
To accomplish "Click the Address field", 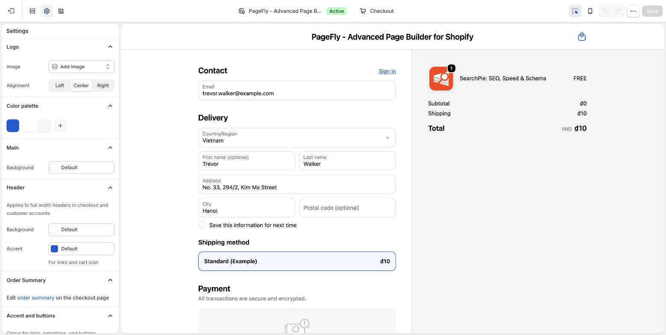I will pos(297,185).
